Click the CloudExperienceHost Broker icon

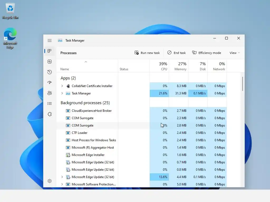[68, 111]
